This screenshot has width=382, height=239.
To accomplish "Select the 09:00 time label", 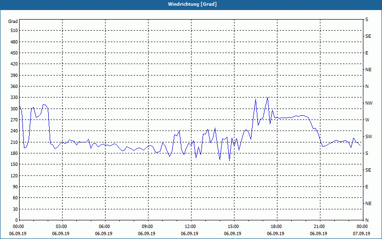I will [148, 227].
